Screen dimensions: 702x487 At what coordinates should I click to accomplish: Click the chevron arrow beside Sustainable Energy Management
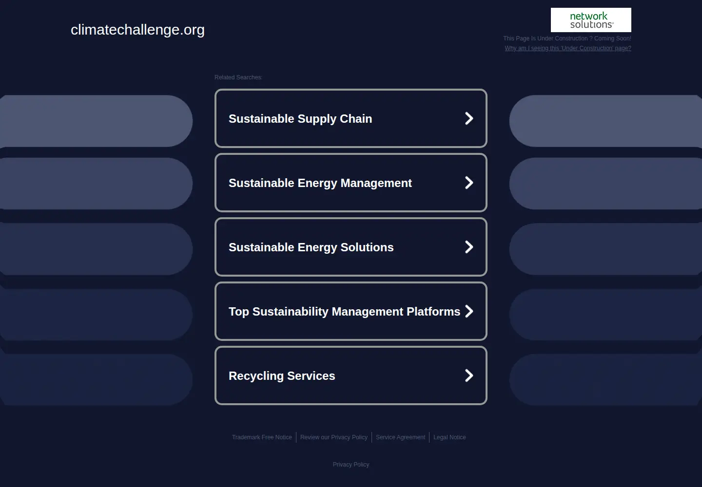pos(469,183)
